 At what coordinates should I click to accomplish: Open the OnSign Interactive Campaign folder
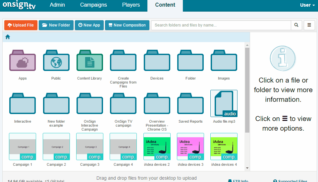(x=90, y=103)
